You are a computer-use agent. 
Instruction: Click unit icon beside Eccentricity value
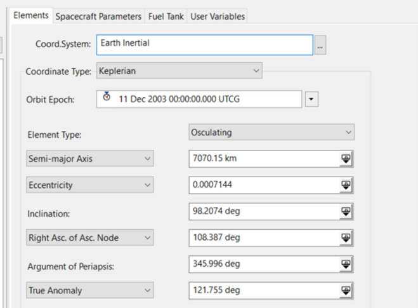click(x=346, y=185)
